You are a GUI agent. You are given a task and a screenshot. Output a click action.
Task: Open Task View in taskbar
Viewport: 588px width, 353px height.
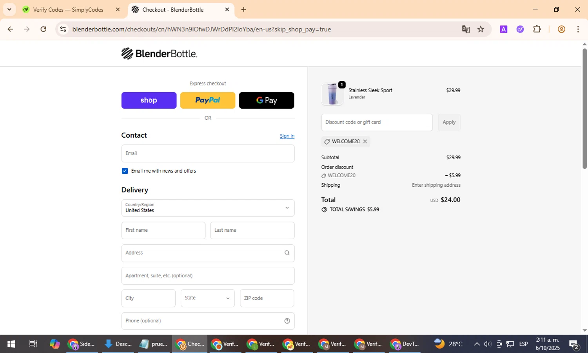(33, 344)
